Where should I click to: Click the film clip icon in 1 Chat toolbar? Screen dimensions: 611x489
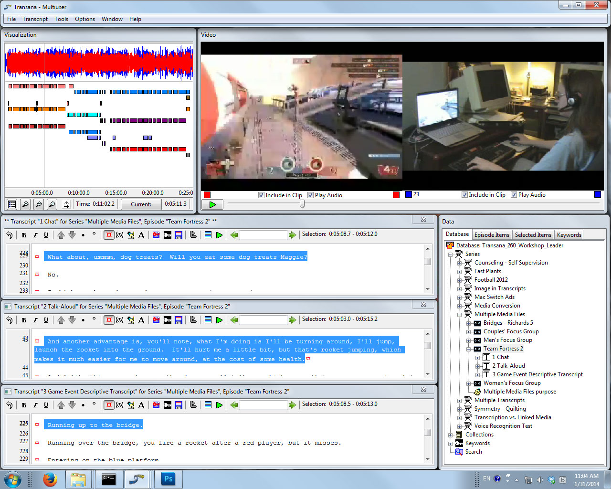(156, 235)
